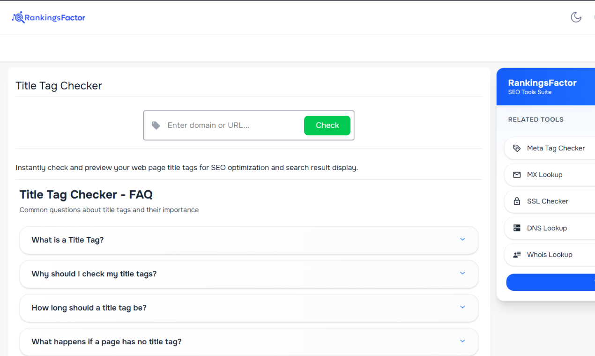Open the RankingsFactor logo homepage
Screen dimensions: 595x356
tap(49, 18)
